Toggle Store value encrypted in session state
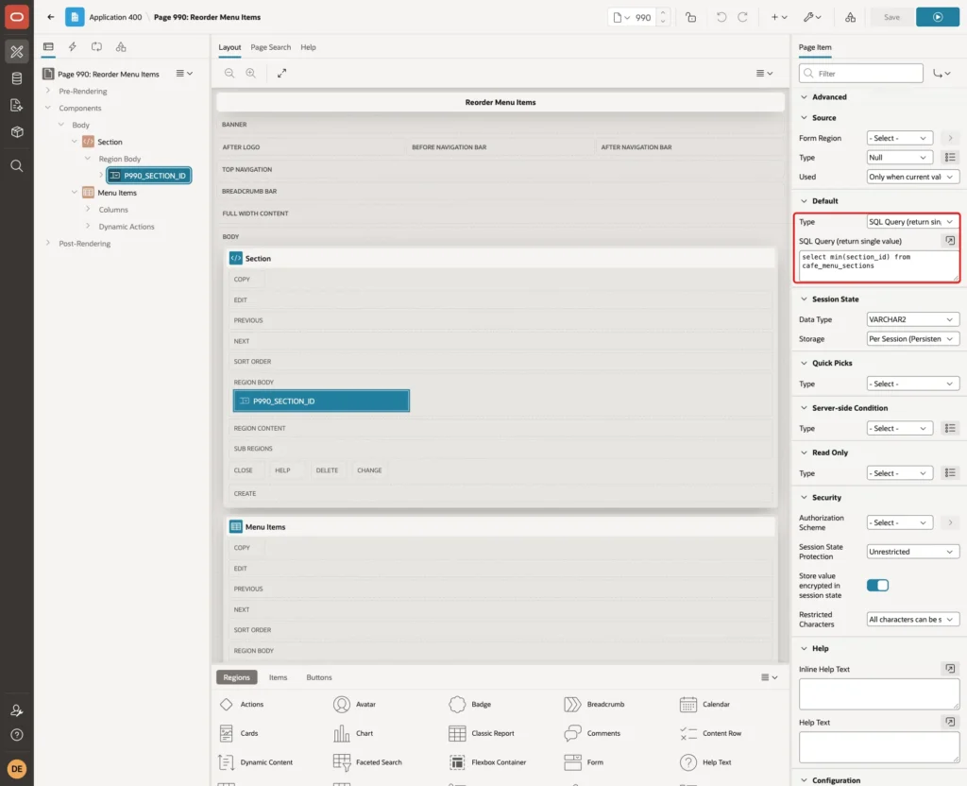The image size is (967, 786). coord(877,586)
